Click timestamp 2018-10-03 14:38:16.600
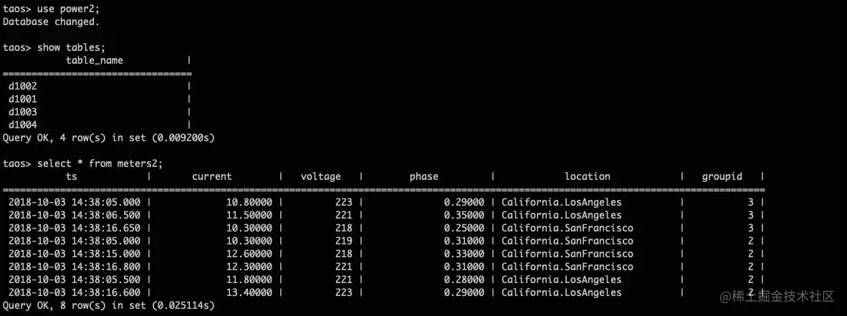 point(75,293)
